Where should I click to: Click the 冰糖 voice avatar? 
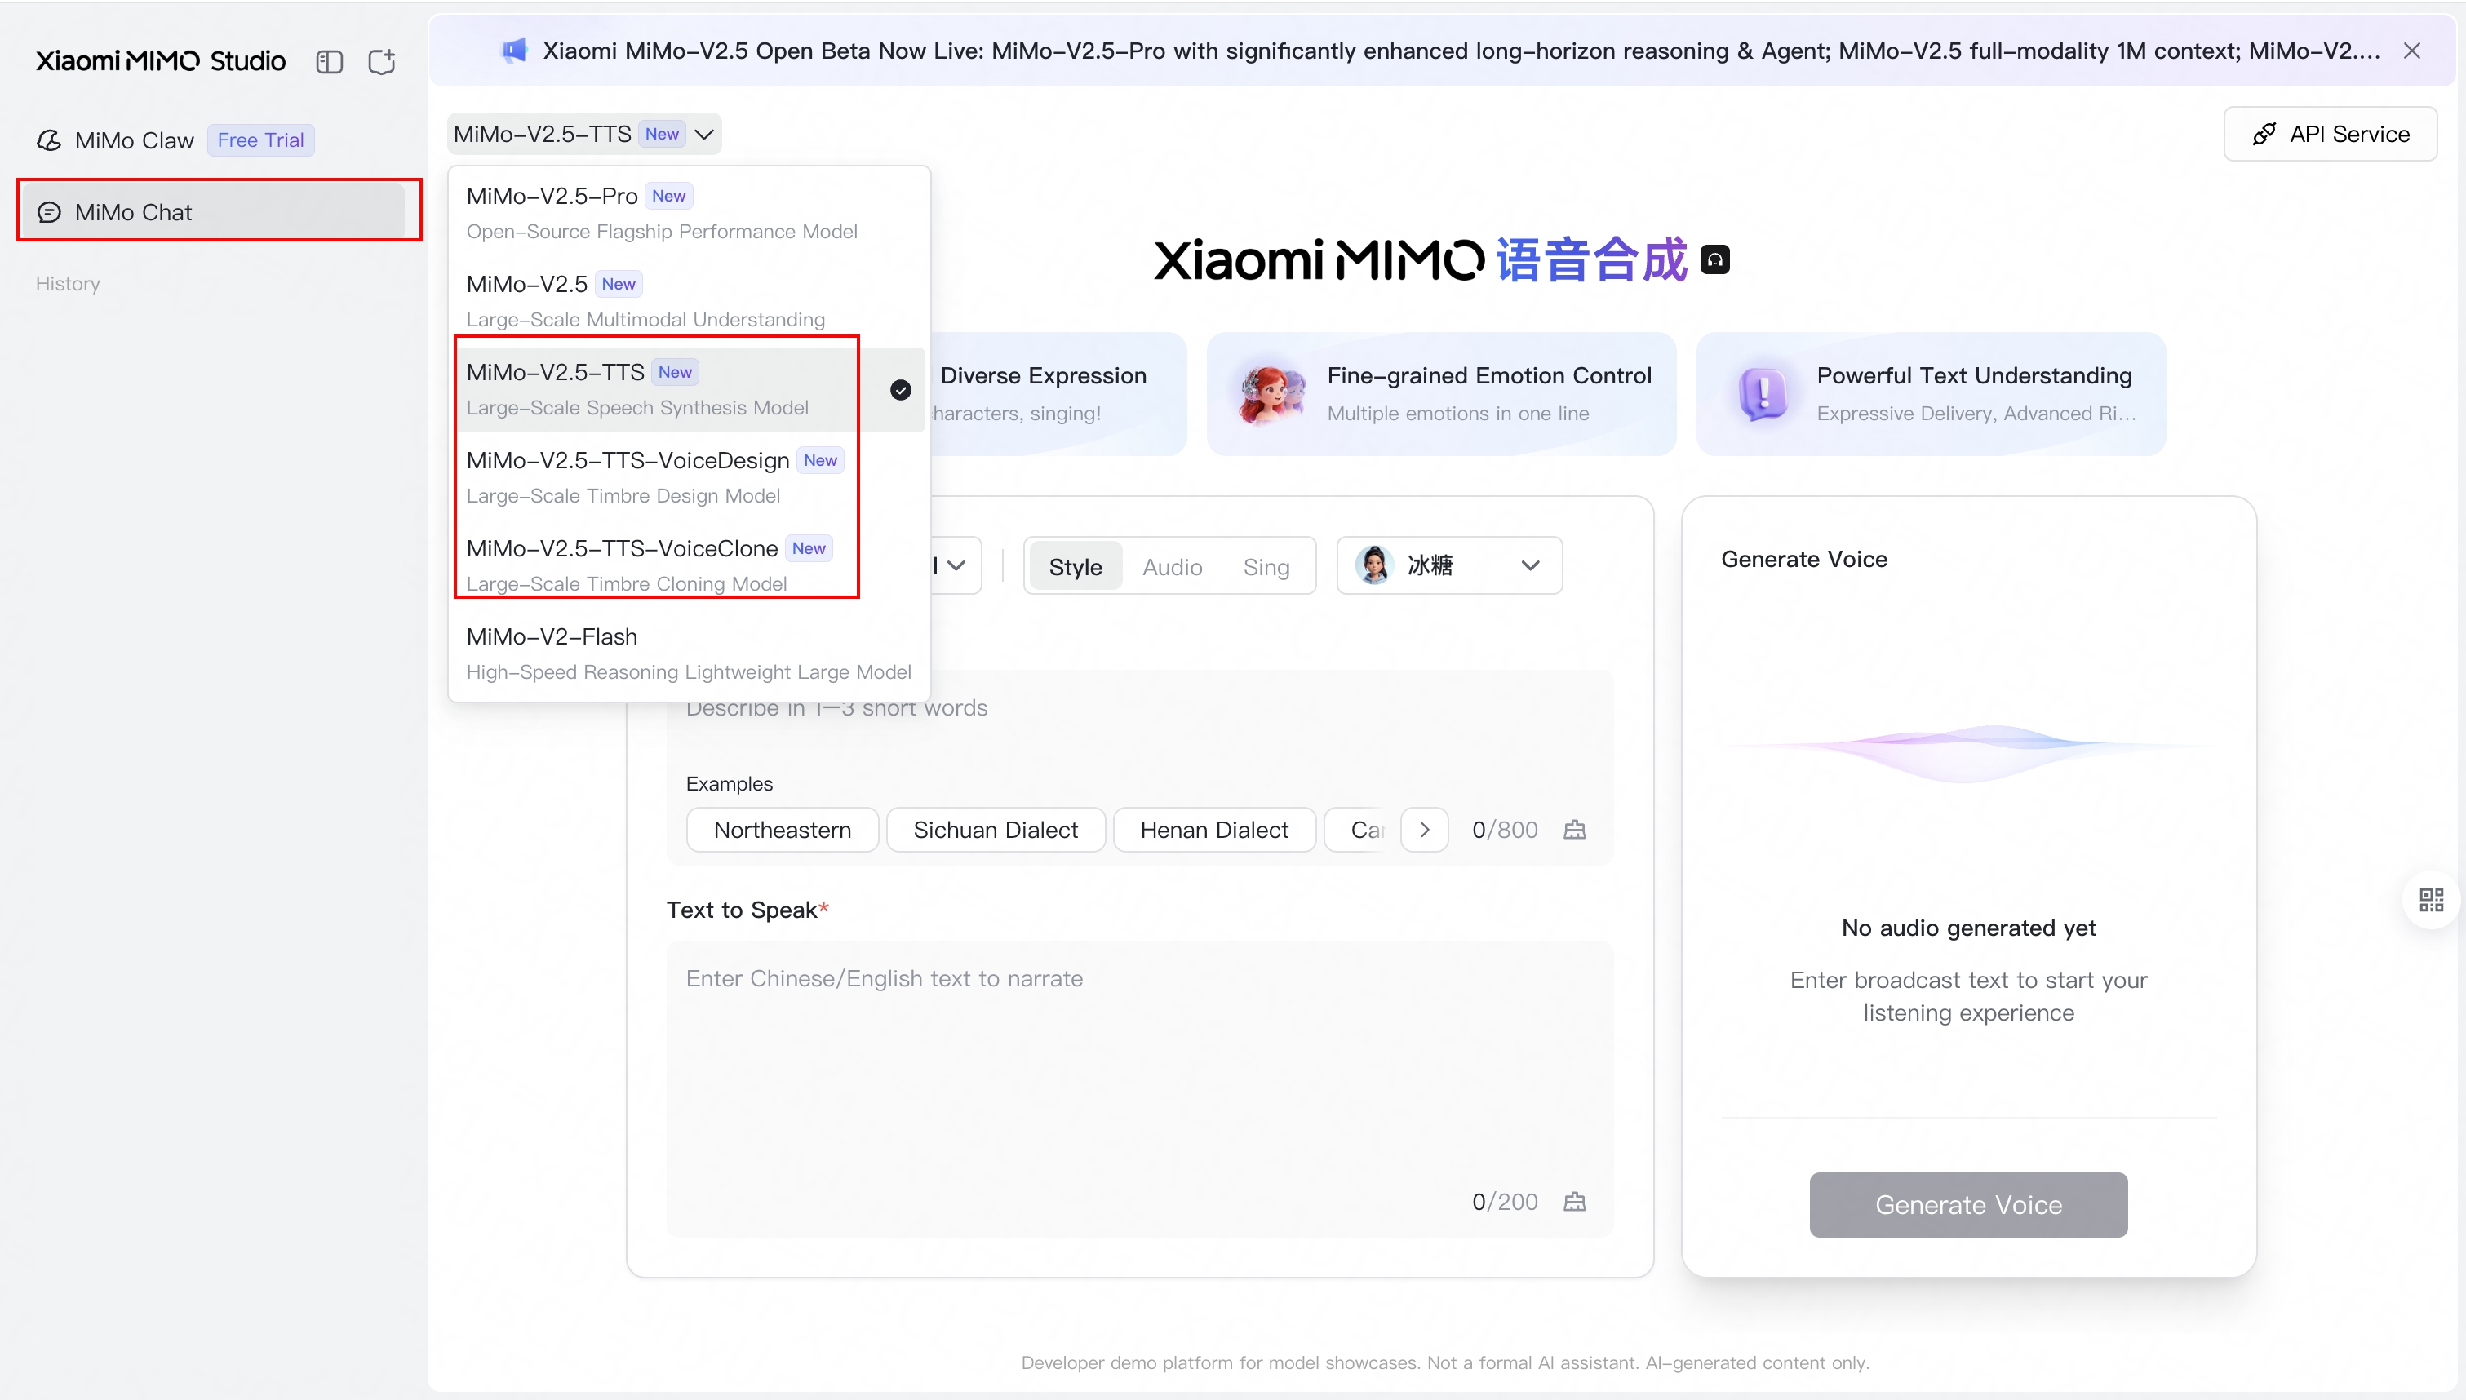point(1374,565)
